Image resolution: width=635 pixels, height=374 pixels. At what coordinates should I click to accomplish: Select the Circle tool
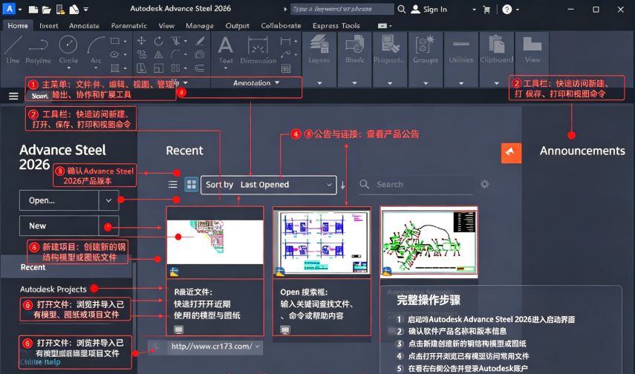[68, 50]
